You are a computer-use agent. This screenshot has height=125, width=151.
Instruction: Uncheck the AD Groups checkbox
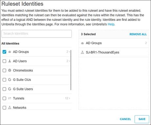tap(4, 52)
